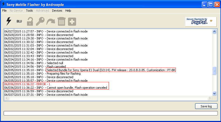Open the File menu
221x122 pixels.
click(x=4, y=11)
